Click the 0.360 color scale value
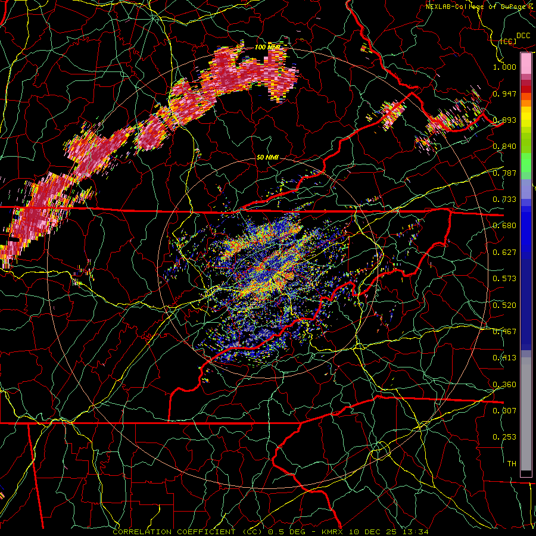Image resolution: width=536 pixels, height=536 pixels. [x=504, y=385]
